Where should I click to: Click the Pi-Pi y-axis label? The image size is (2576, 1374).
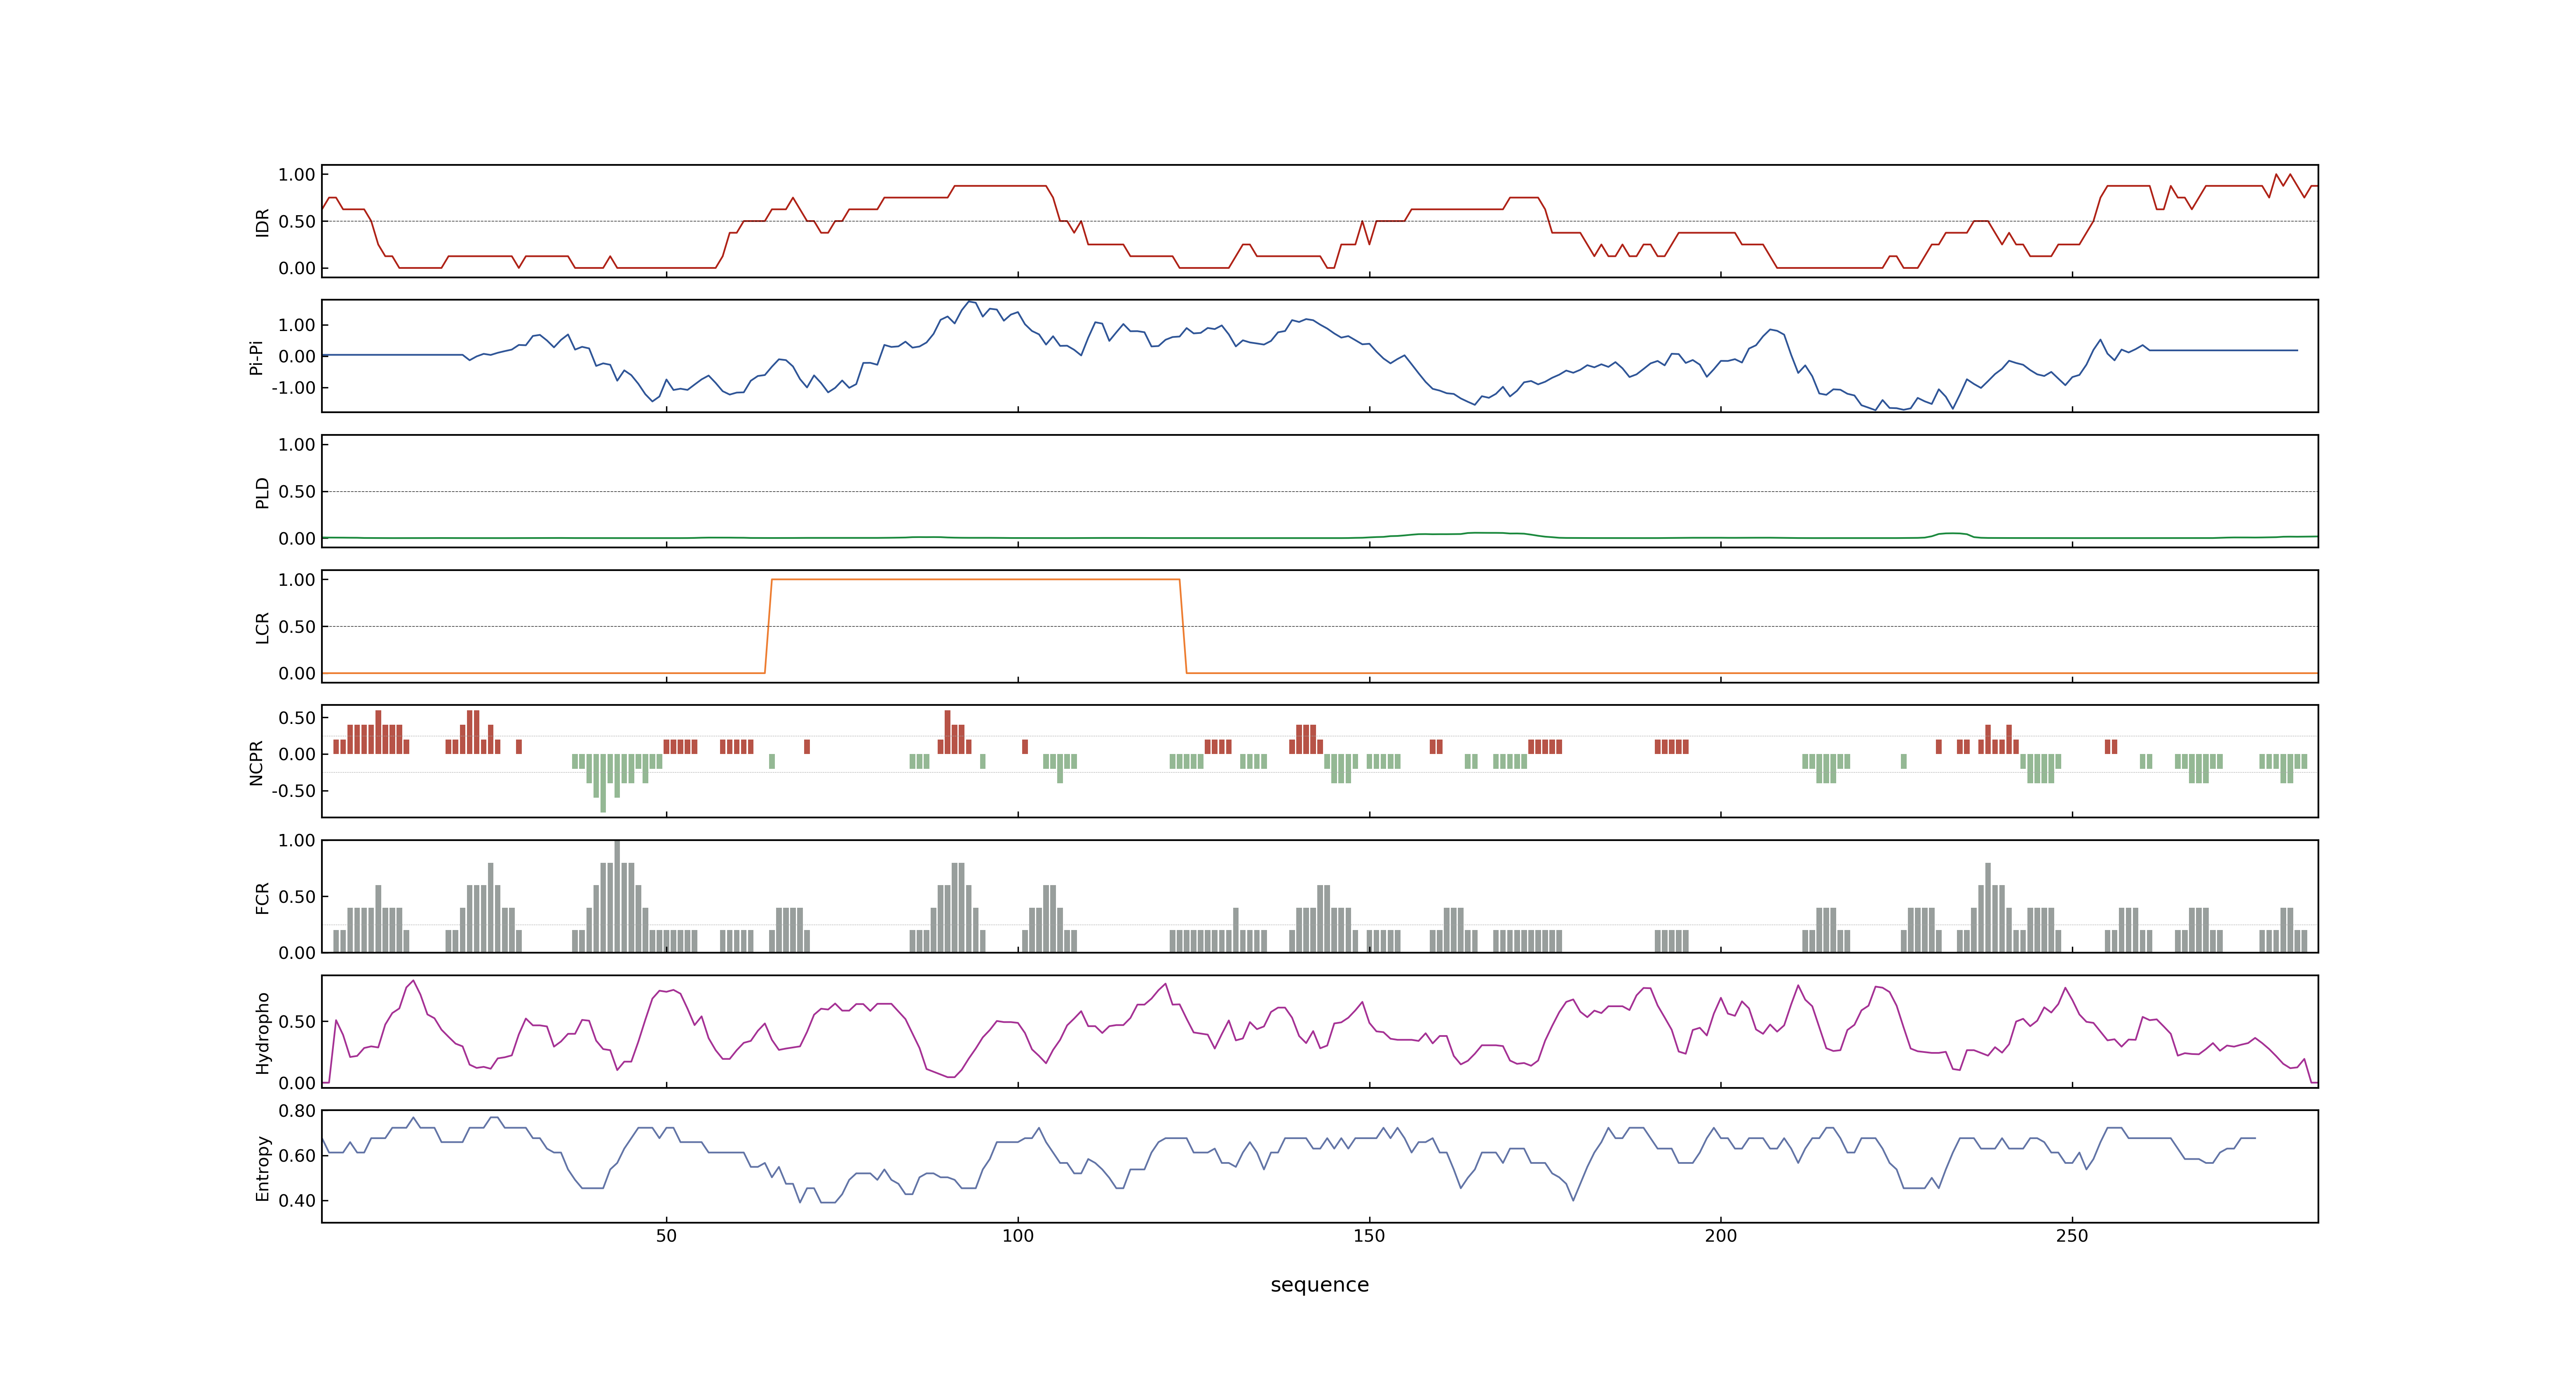(256, 357)
